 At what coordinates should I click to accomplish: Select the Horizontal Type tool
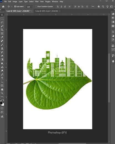coord(2,78)
